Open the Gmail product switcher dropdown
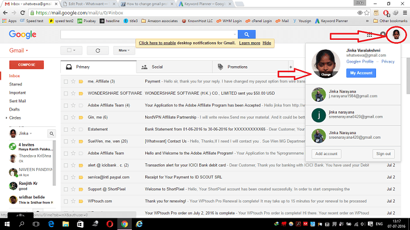This screenshot has height=230, width=410. point(19,50)
